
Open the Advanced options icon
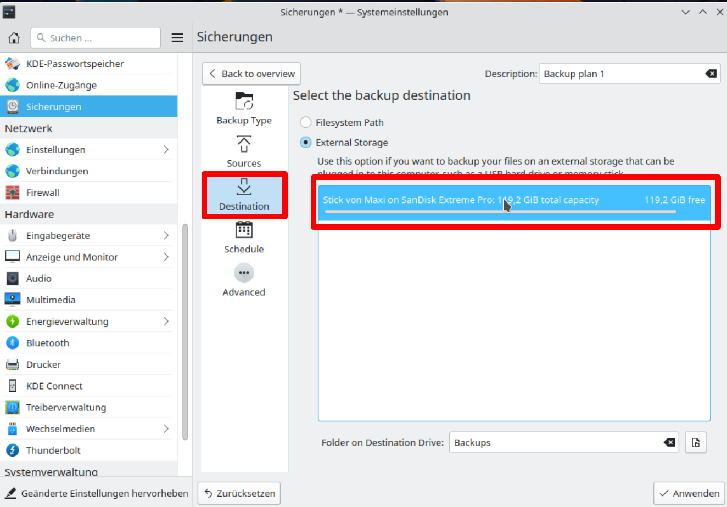point(244,273)
